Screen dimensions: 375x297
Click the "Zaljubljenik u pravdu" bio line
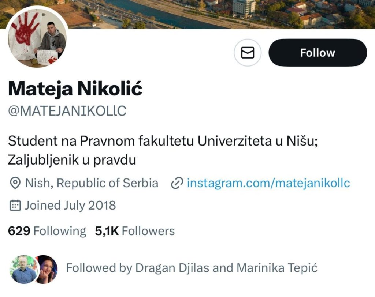[72, 160]
